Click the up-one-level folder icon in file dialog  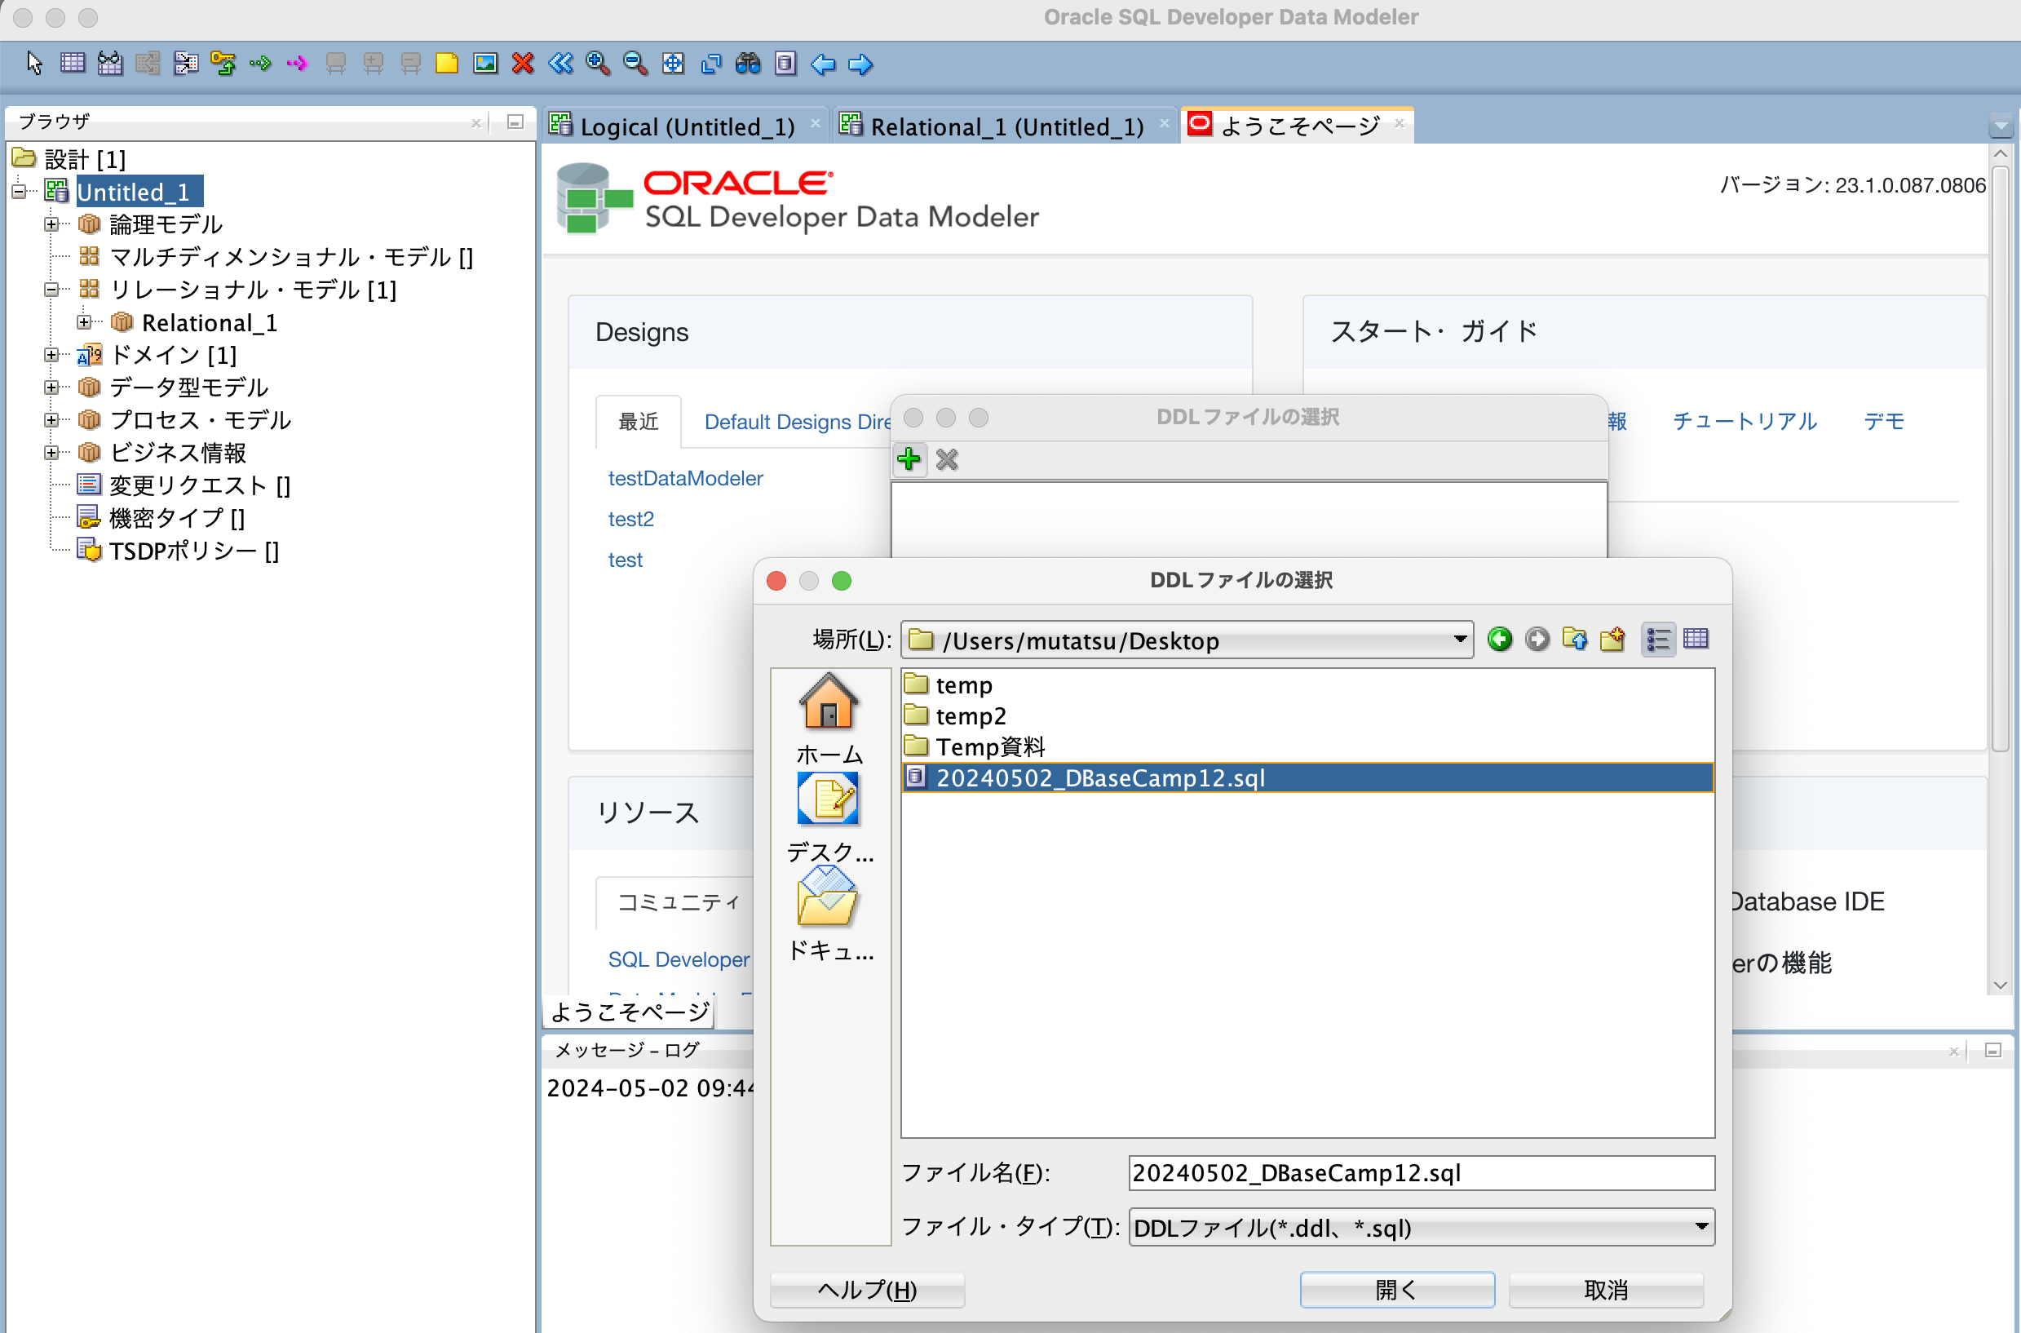(x=1575, y=640)
